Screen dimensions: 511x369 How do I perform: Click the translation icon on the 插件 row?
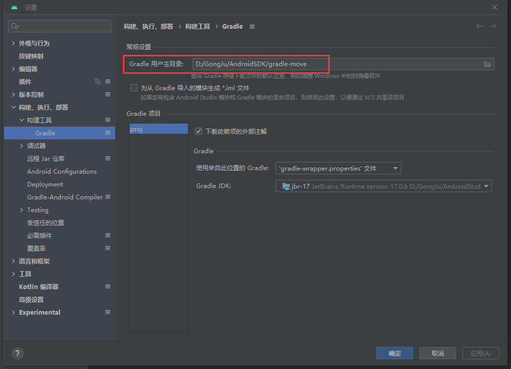coord(97,81)
